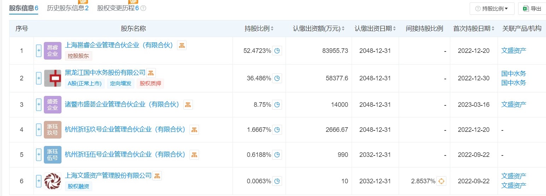Click 定向增发 tag
546x196 pixels.
pos(121,84)
